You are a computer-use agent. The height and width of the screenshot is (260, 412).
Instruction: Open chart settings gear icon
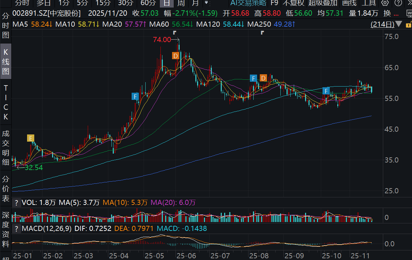(x=385, y=3)
